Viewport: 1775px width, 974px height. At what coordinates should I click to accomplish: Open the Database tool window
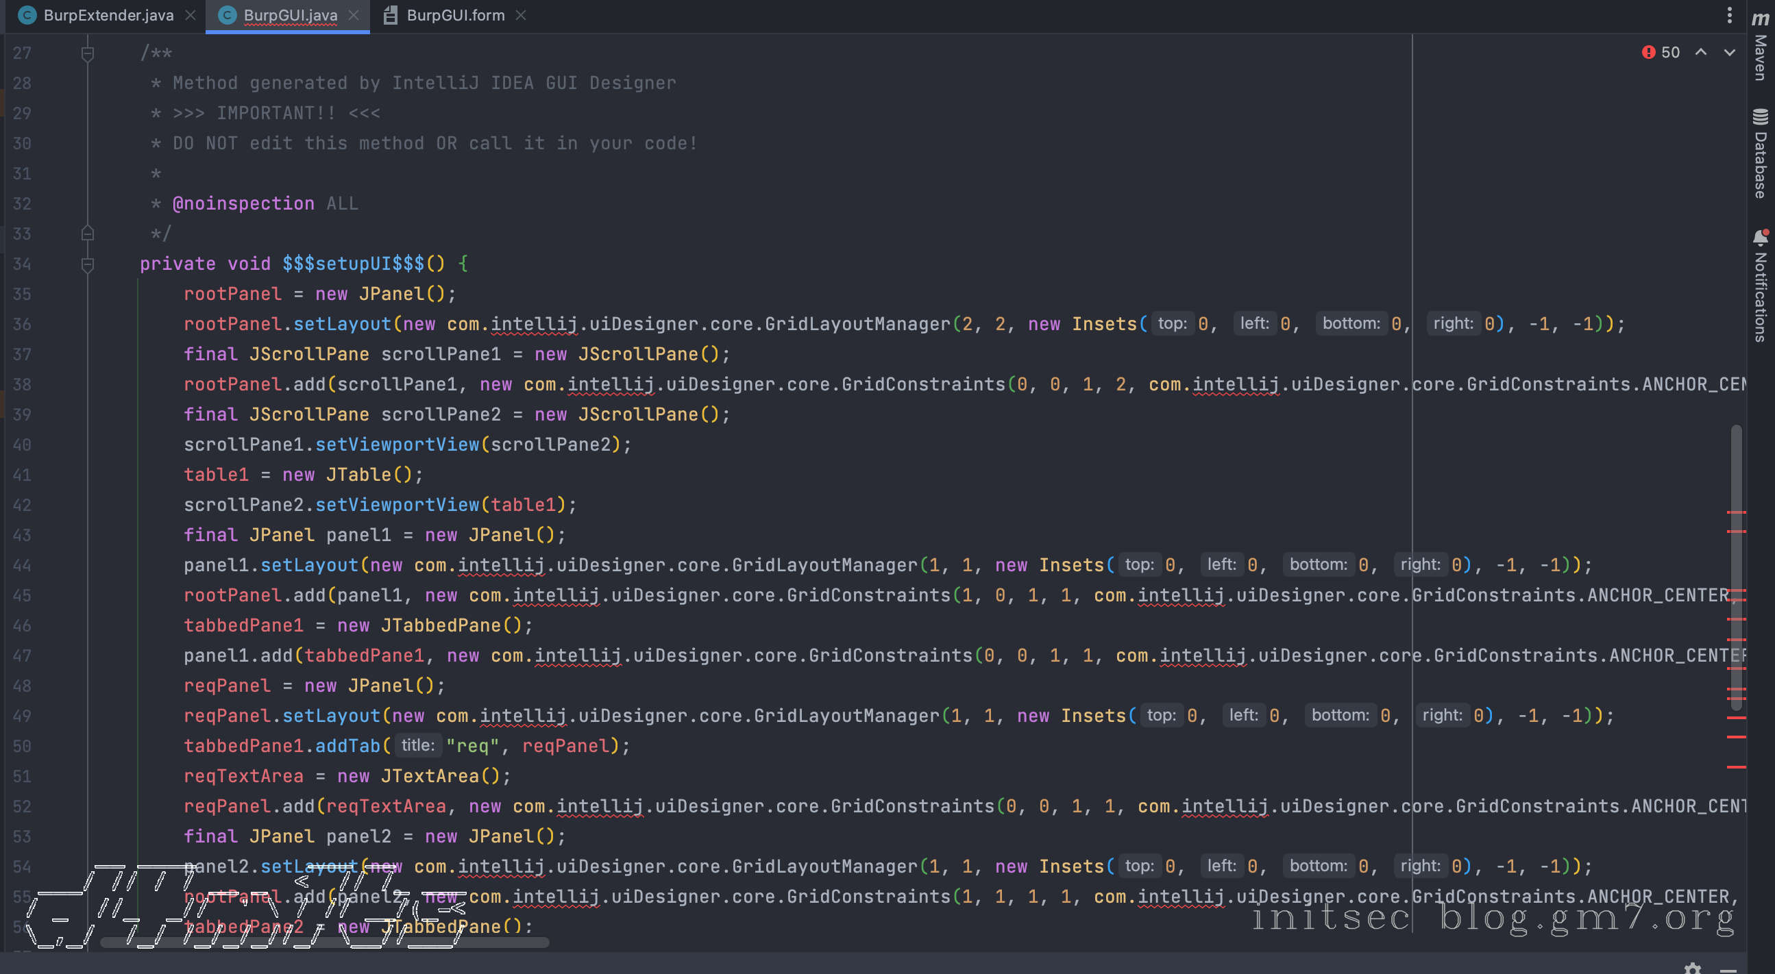[1761, 153]
